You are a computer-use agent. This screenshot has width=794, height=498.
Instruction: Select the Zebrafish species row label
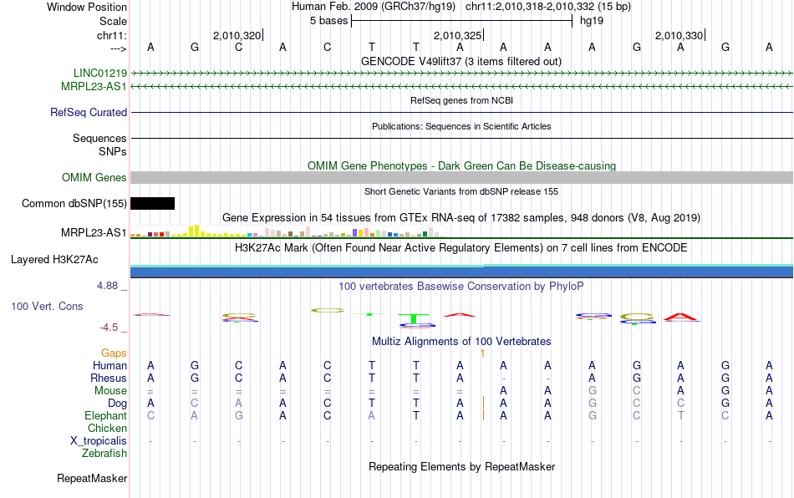pyautogui.click(x=104, y=453)
